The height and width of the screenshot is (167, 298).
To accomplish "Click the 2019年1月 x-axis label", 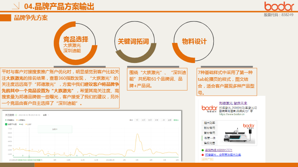I will click(x=110, y=160).
